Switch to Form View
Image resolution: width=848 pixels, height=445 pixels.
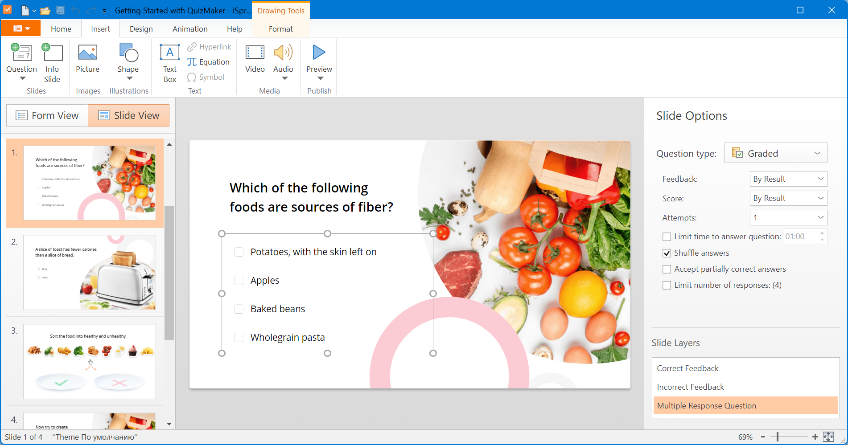(x=46, y=115)
